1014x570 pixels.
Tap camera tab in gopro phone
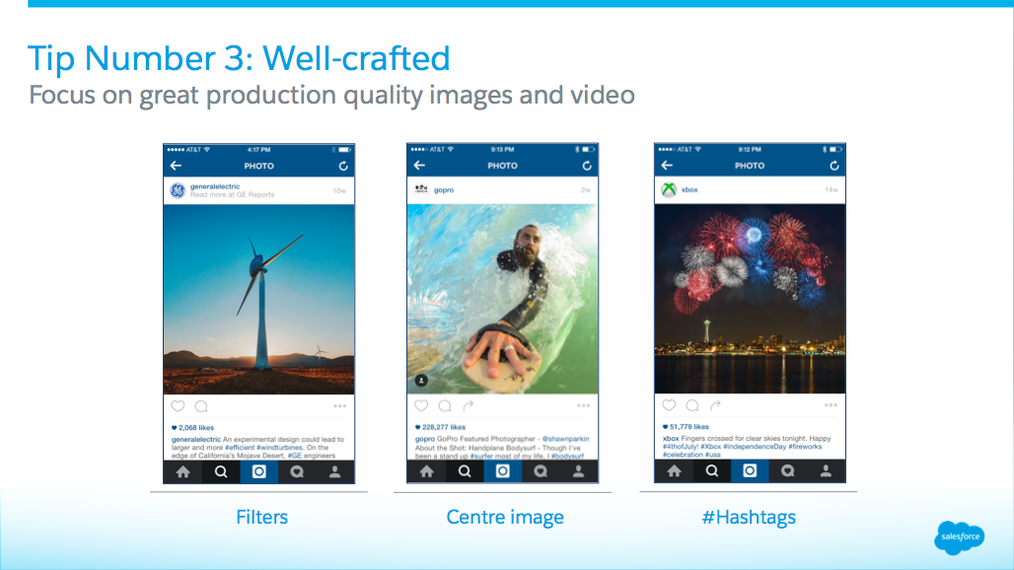click(x=502, y=471)
